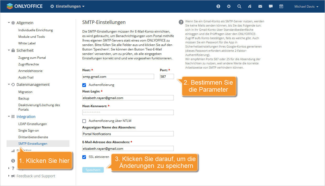The width and height of the screenshot is (325, 186).
Task: Open LDAP-Einstellungen page
Action: pyautogui.click(x=32, y=124)
